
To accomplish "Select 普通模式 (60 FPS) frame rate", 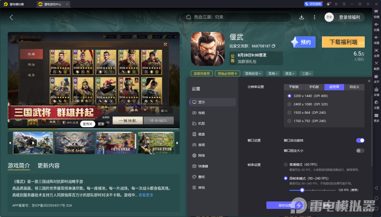I will (x=286, y=165).
